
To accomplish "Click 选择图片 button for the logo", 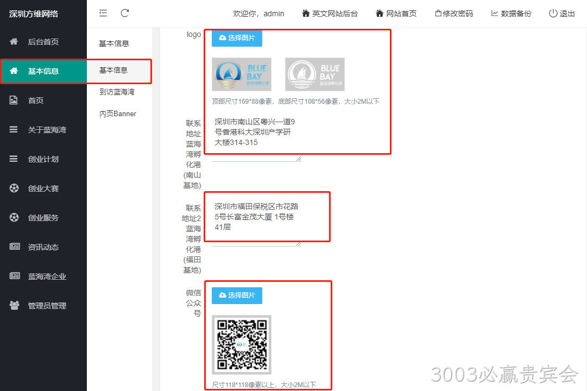I will [x=237, y=38].
